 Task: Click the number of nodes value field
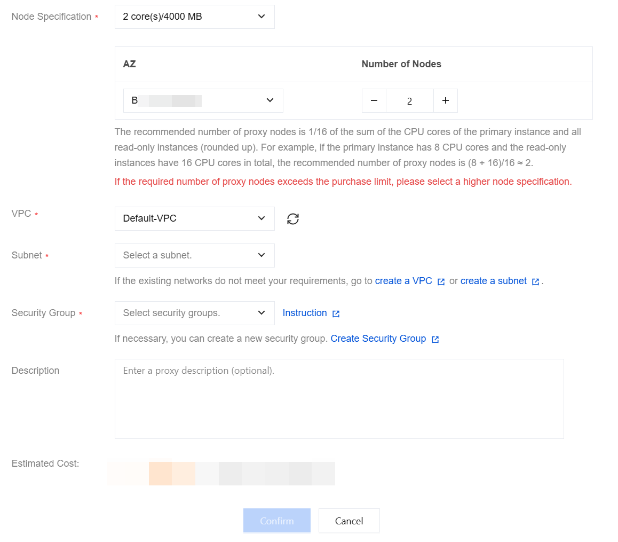point(410,100)
